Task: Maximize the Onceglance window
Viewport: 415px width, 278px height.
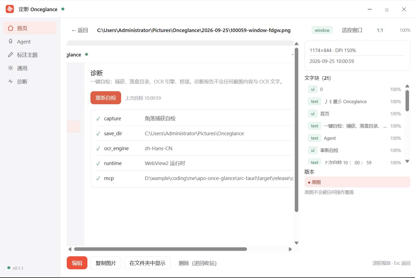Action: pyautogui.click(x=387, y=10)
